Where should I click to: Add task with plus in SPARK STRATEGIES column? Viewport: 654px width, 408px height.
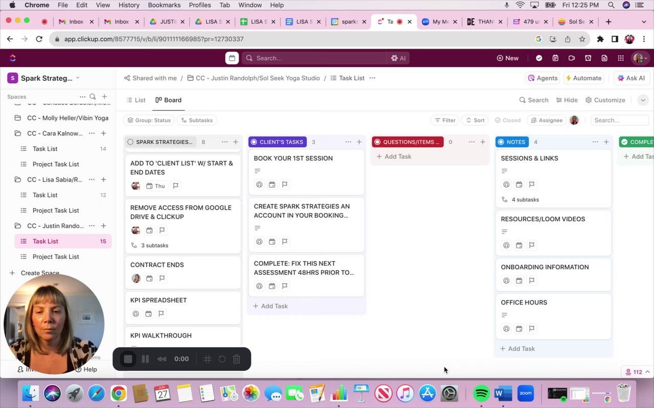point(236,142)
